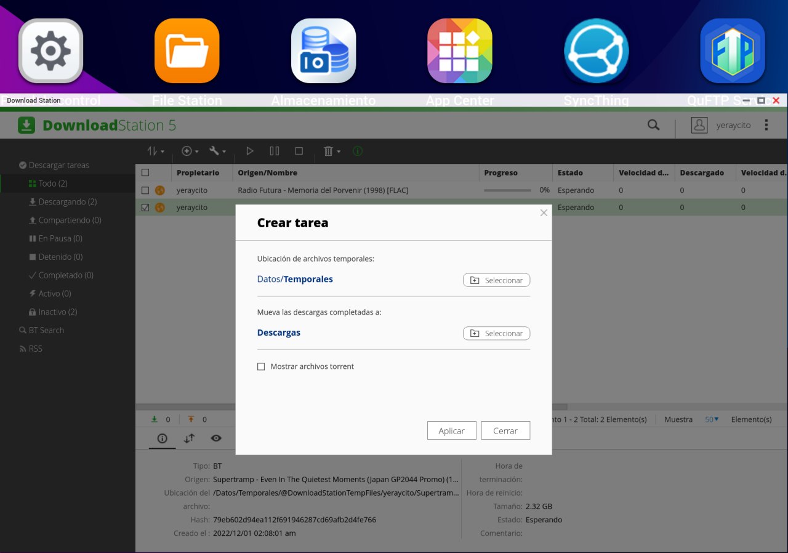Viewport: 788px width, 553px height.
Task: Click the start (play) task icon
Action: (x=249, y=151)
